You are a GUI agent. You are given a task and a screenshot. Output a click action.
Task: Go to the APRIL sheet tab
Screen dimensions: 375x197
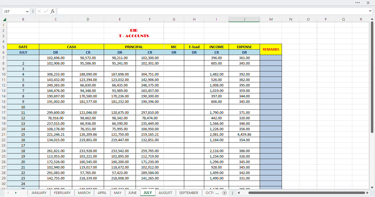tap(102, 193)
